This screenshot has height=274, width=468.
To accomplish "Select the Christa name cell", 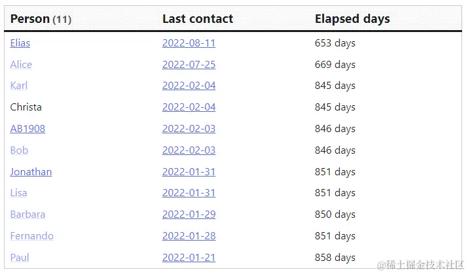I will [26, 107].
